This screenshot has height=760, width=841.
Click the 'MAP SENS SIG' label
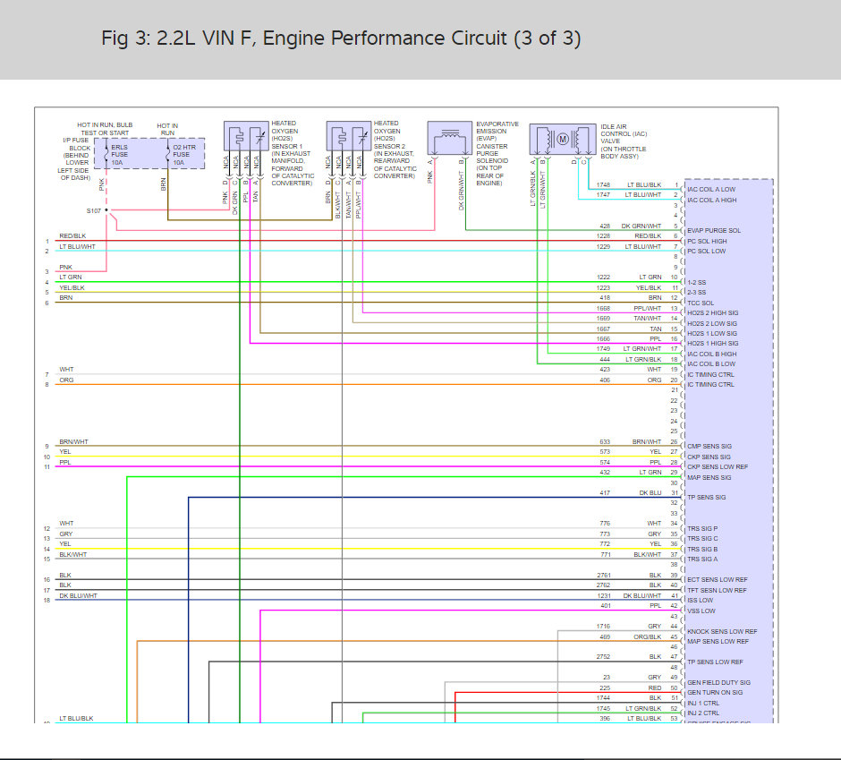point(709,478)
